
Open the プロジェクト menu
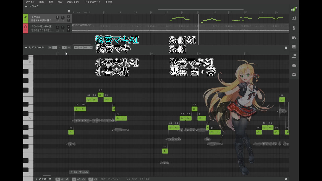[x=73, y=2]
